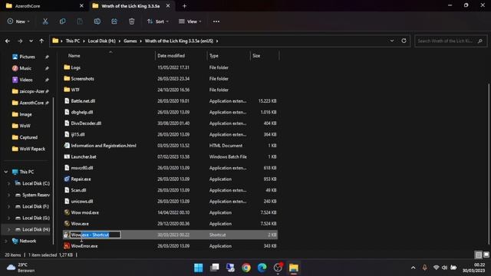Open the Recent locations dropdown arrow
This screenshot has height=276, width=491.
31,41
